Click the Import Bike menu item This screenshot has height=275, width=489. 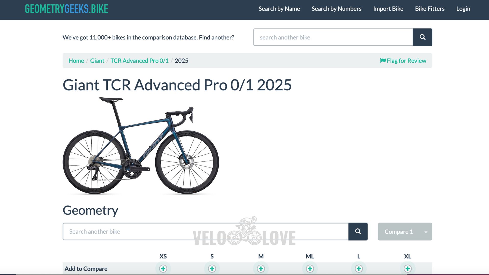388,9
